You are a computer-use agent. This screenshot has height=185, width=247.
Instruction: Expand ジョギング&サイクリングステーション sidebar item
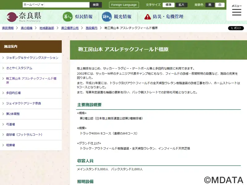tap(31, 58)
